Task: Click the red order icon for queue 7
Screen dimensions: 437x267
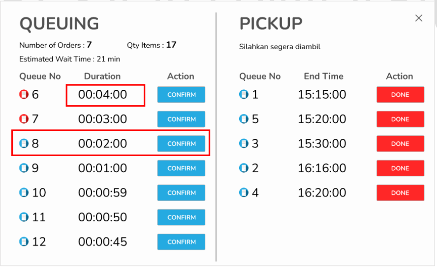Action: [24, 119]
